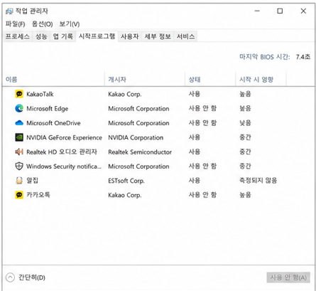
Task: Switch to the 앱 기록 tab
Action: tap(63, 36)
